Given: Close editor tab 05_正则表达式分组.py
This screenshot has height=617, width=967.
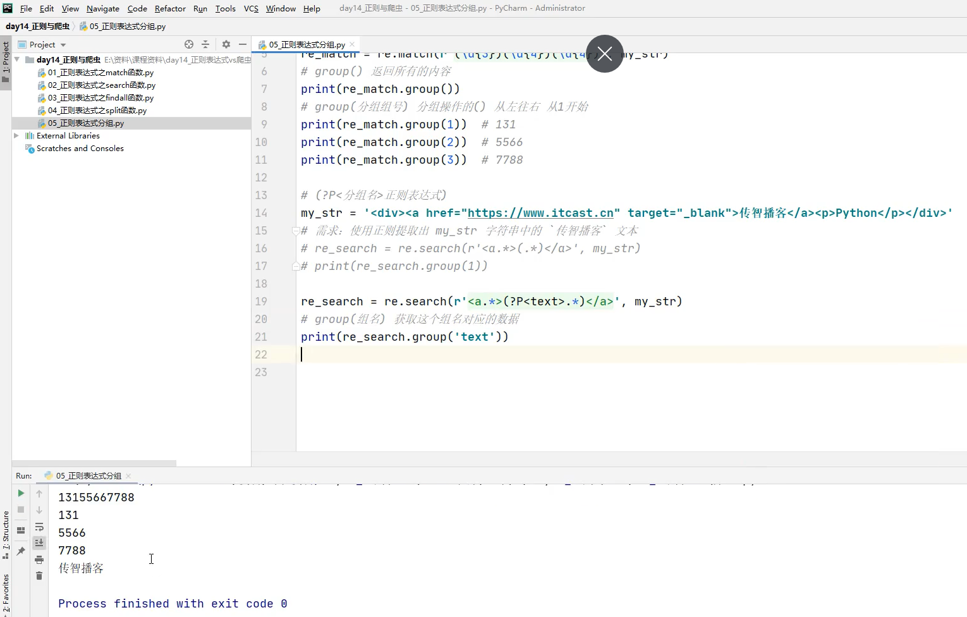Looking at the screenshot, I should [352, 44].
